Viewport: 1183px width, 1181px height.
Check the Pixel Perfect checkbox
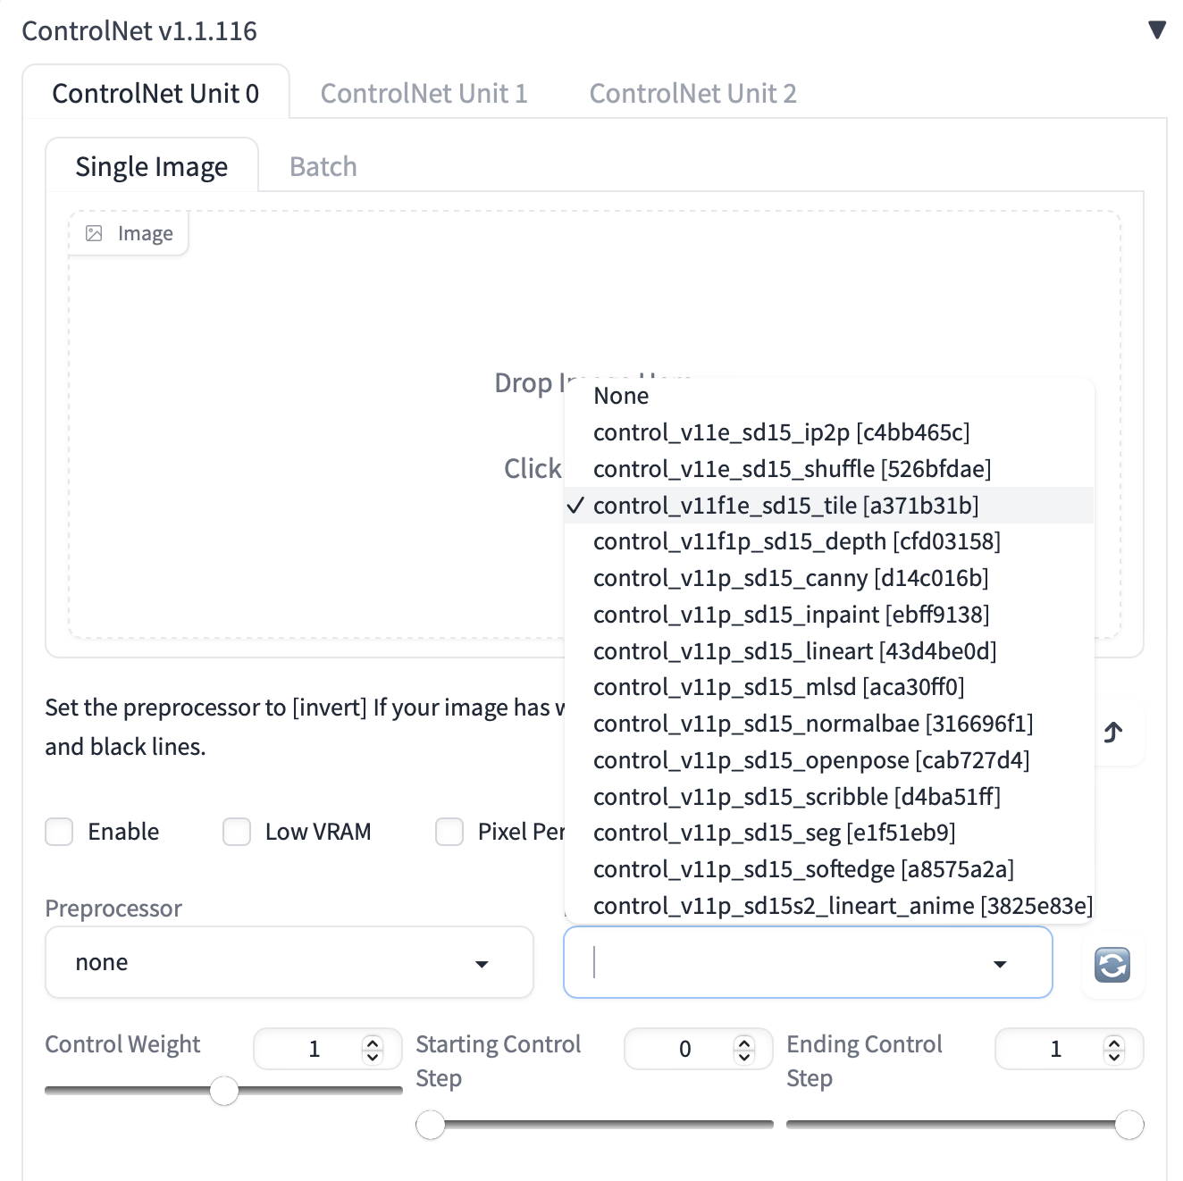[449, 832]
